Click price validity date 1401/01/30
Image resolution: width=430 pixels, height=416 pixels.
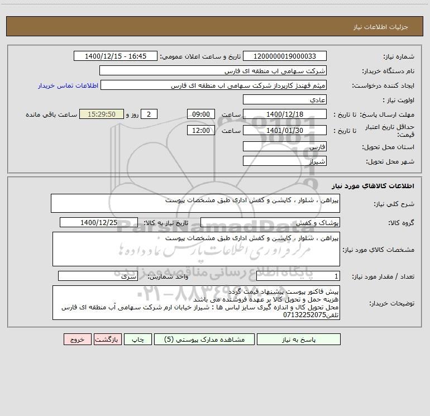pos(285,130)
